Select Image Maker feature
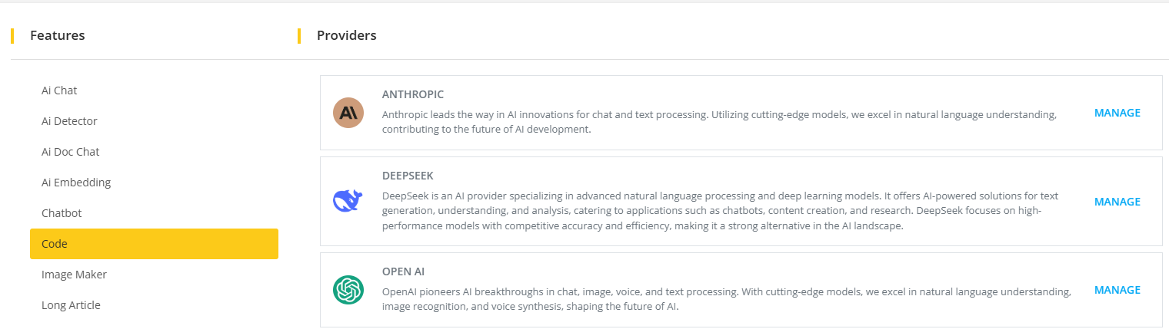Viewport: 1169px width, 329px height. (74, 275)
